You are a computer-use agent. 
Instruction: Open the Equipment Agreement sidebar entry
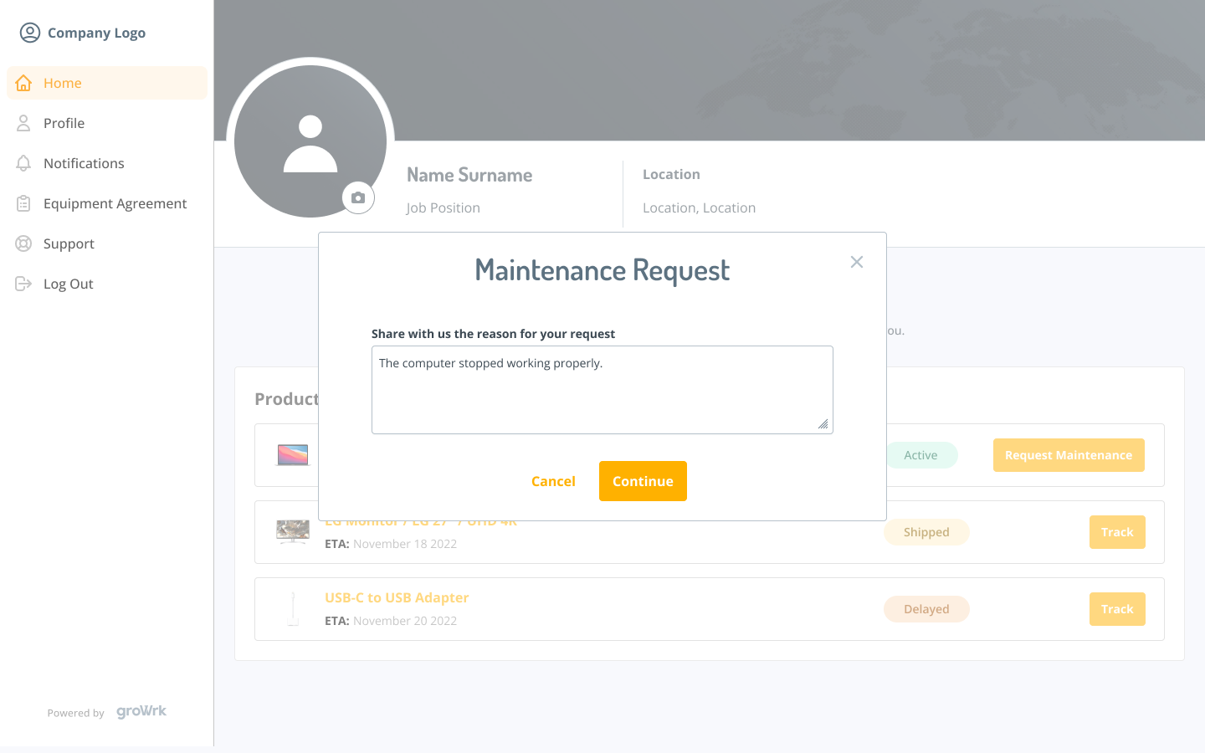[115, 203]
